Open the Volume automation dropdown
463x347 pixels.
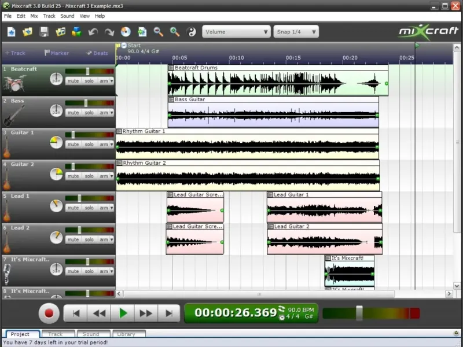(x=236, y=32)
